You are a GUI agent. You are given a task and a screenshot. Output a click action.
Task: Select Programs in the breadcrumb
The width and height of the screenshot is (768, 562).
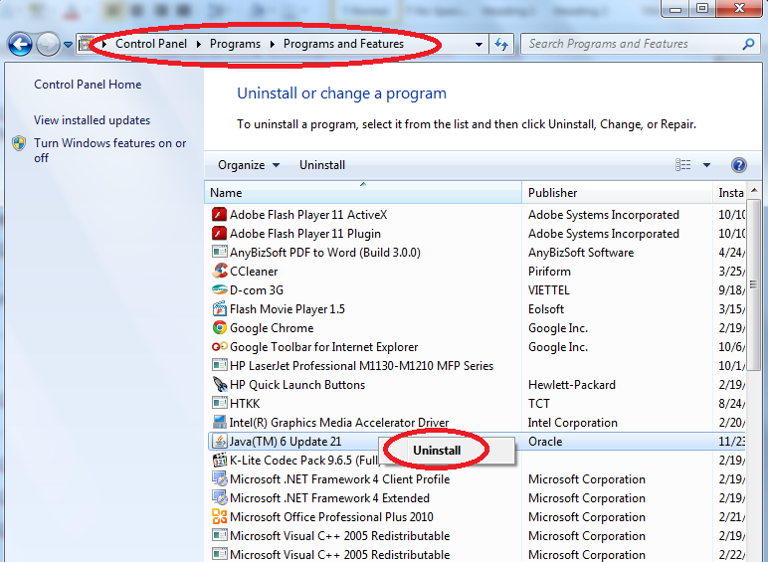click(235, 44)
